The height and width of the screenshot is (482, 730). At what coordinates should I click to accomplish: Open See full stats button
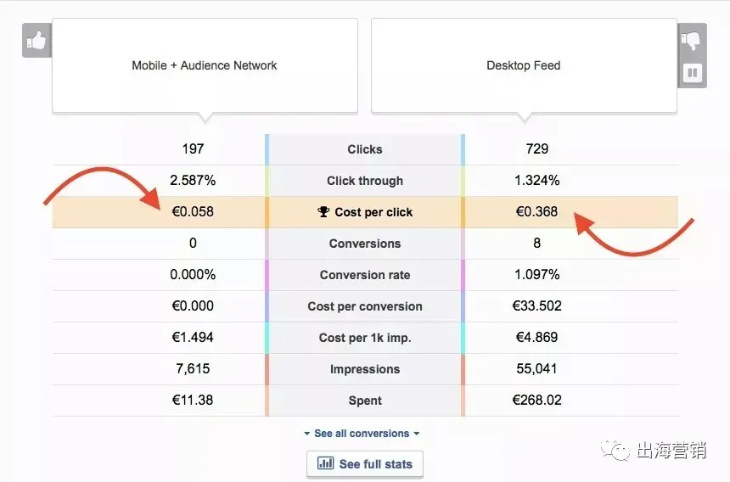coord(365,464)
